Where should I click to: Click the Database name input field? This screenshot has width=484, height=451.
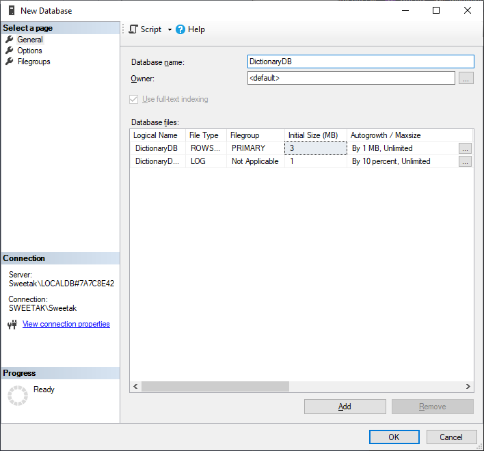click(x=360, y=61)
